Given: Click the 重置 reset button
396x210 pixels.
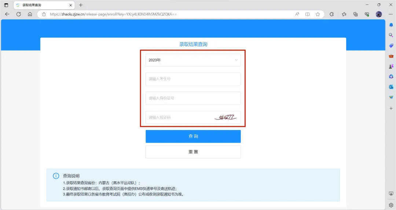Looking at the screenshot, I should point(193,152).
